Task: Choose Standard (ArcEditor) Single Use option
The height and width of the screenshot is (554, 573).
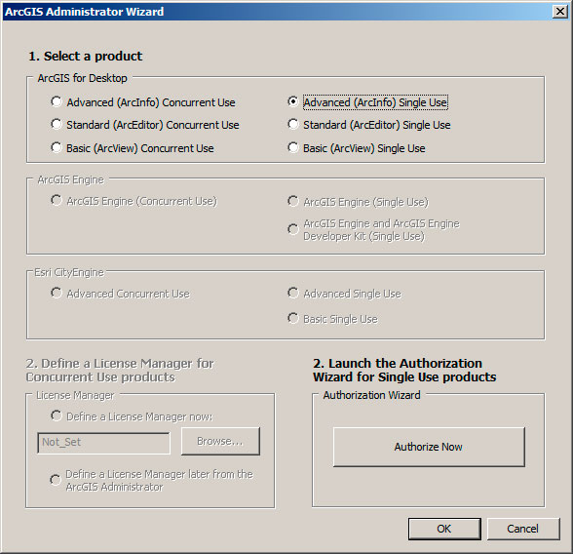Action: (293, 125)
